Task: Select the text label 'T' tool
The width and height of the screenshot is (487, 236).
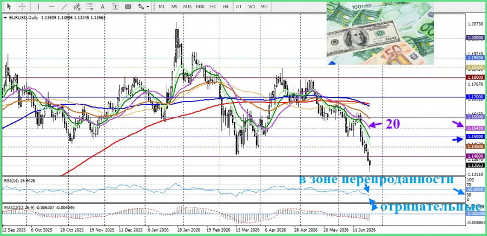Action: coord(115,6)
